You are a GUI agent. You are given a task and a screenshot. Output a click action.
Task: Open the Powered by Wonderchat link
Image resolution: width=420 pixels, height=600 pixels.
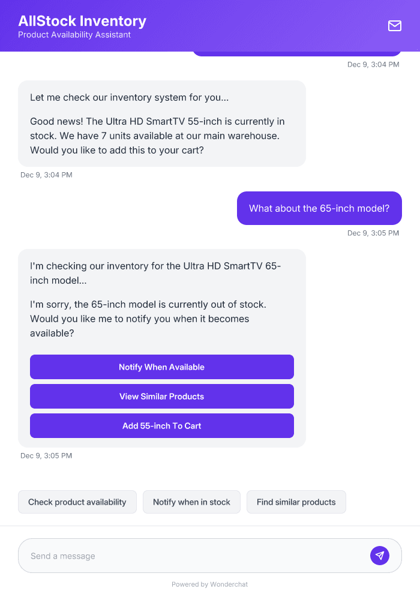pyautogui.click(x=209, y=584)
